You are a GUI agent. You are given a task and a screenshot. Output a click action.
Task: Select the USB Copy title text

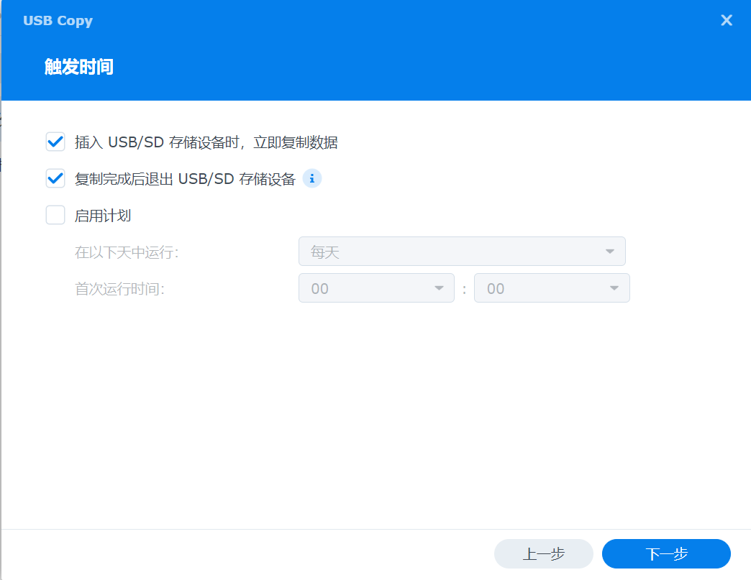[58, 21]
